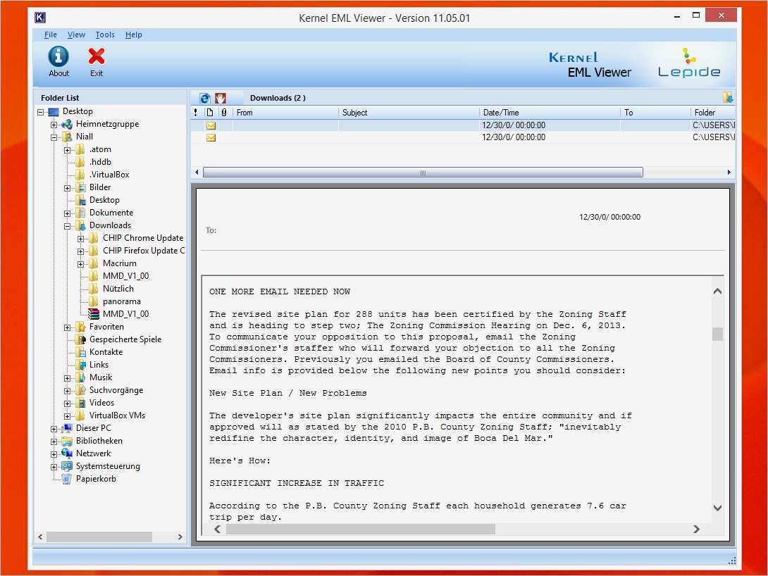
Task: Click the red stop hand icon
Action: pyautogui.click(x=221, y=98)
